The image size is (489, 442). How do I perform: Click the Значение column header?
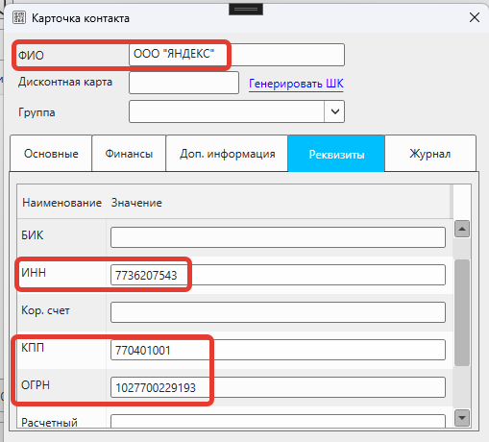click(136, 203)
